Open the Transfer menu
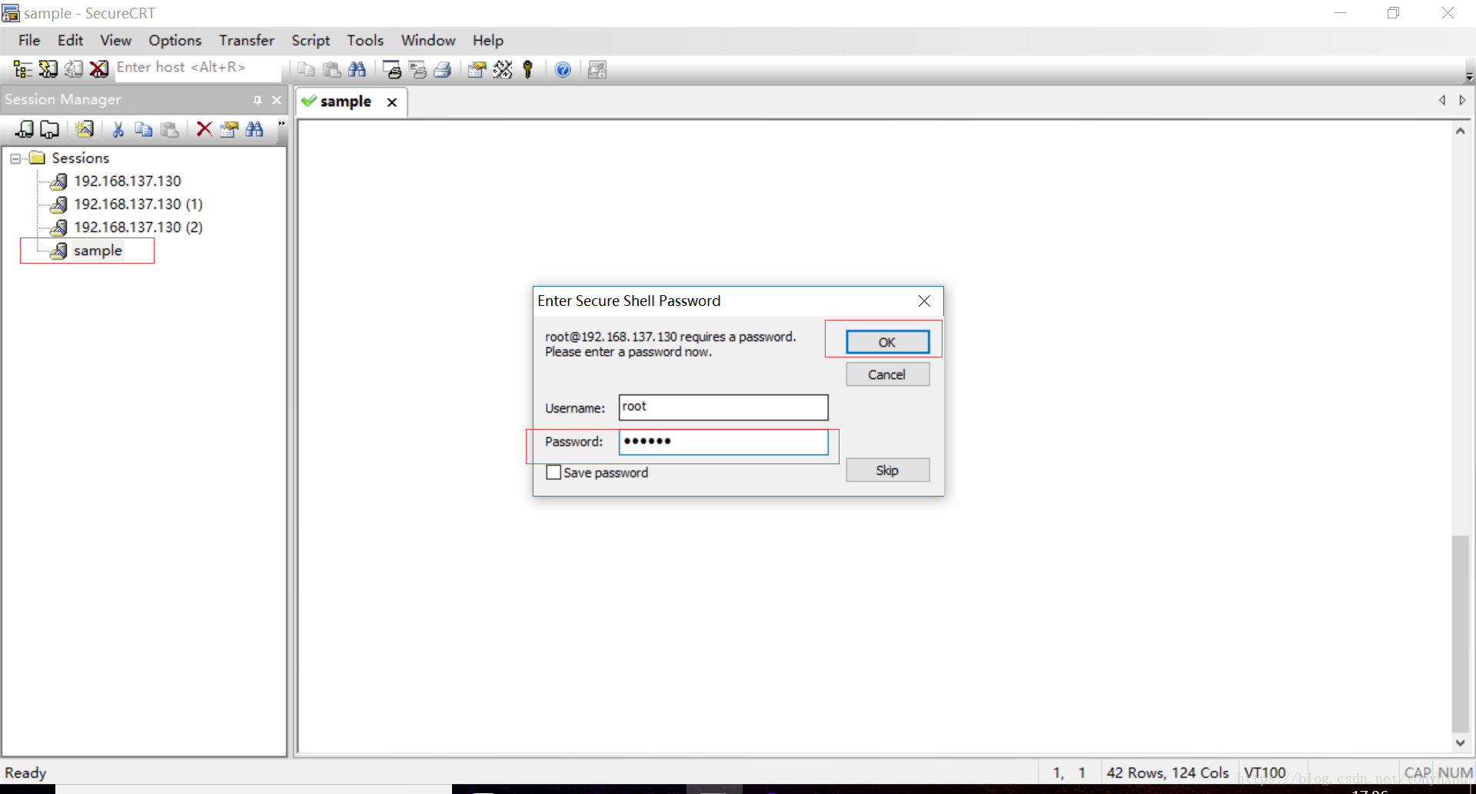 pyautogui.click(x=246, y=40)
